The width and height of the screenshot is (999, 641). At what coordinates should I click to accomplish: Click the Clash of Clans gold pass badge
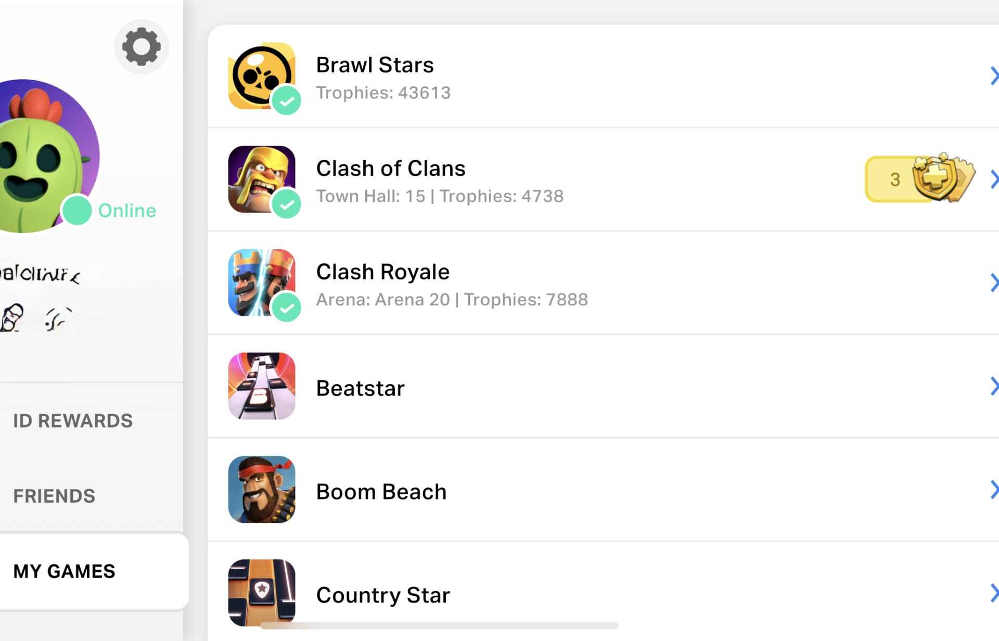click(x=919, y=179)
